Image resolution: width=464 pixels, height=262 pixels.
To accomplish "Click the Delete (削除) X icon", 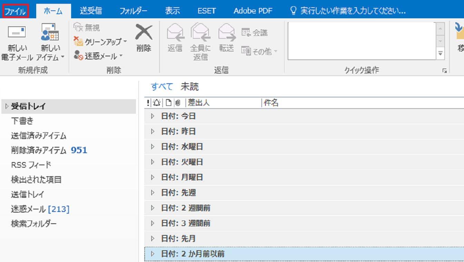I will (144, 32).
